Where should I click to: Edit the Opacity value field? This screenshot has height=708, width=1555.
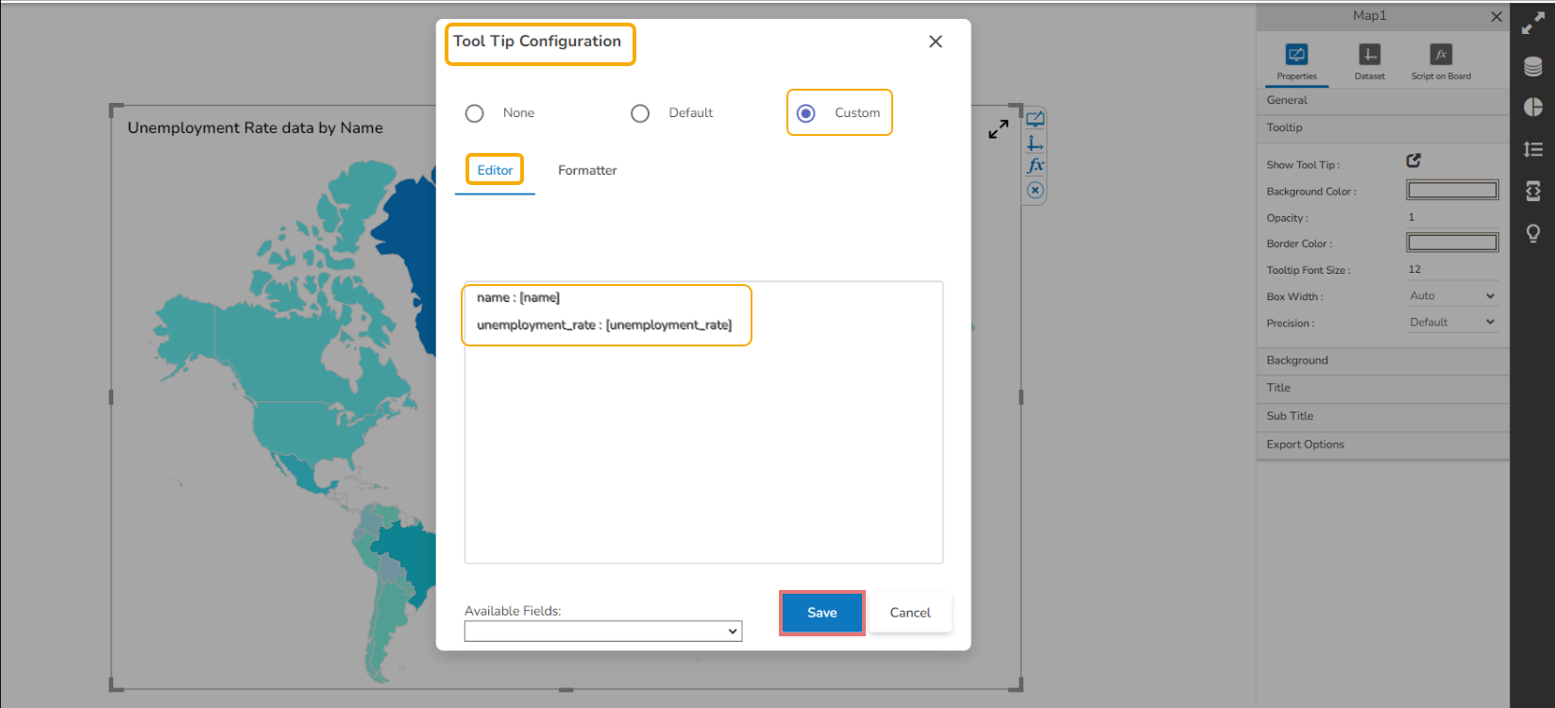[1452, 217]
